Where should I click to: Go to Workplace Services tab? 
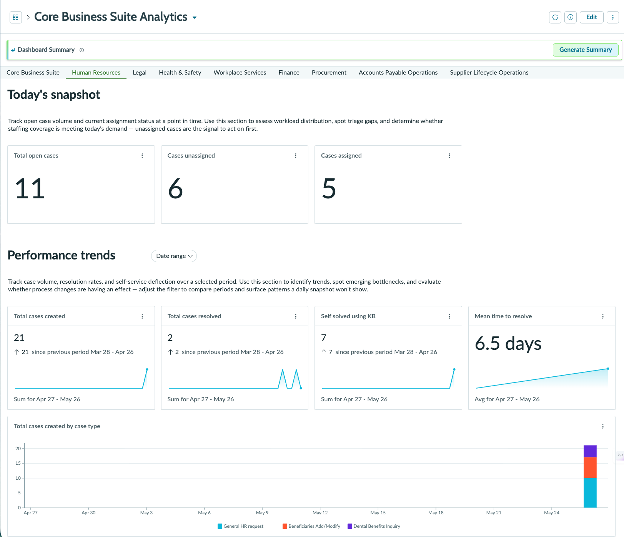[x=240, y=73]
